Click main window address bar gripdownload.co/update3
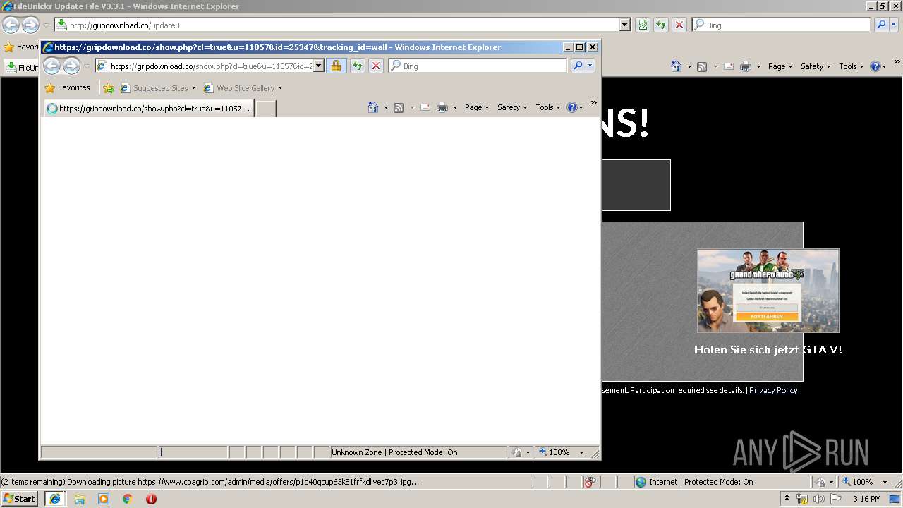The image size is (903, 508). pos(337,25)
